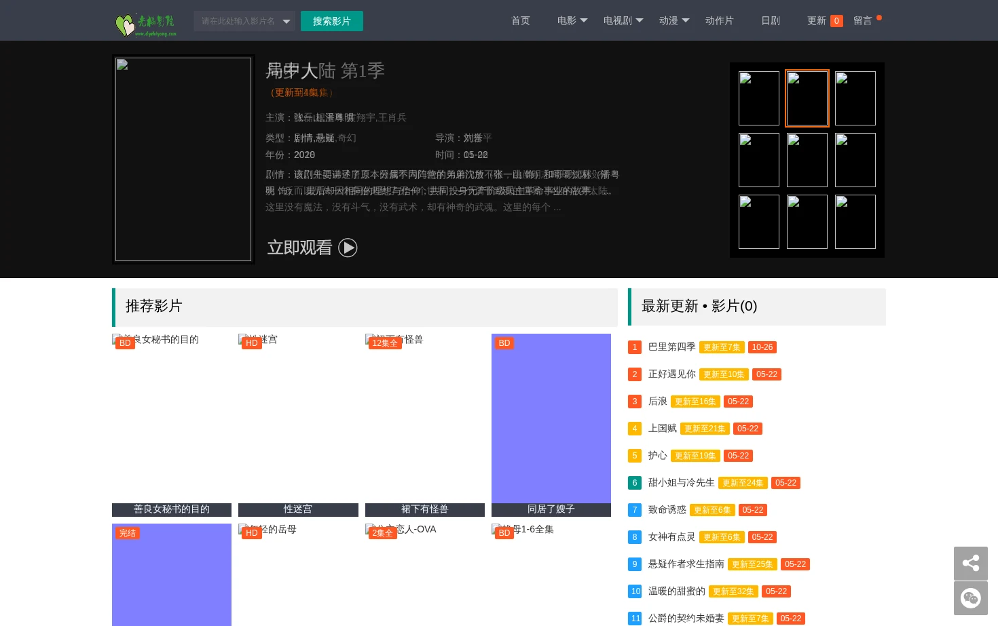Open the 性迷宫 movie card title
This screenshot has height=626, width=998.
(x=298, y=509)
